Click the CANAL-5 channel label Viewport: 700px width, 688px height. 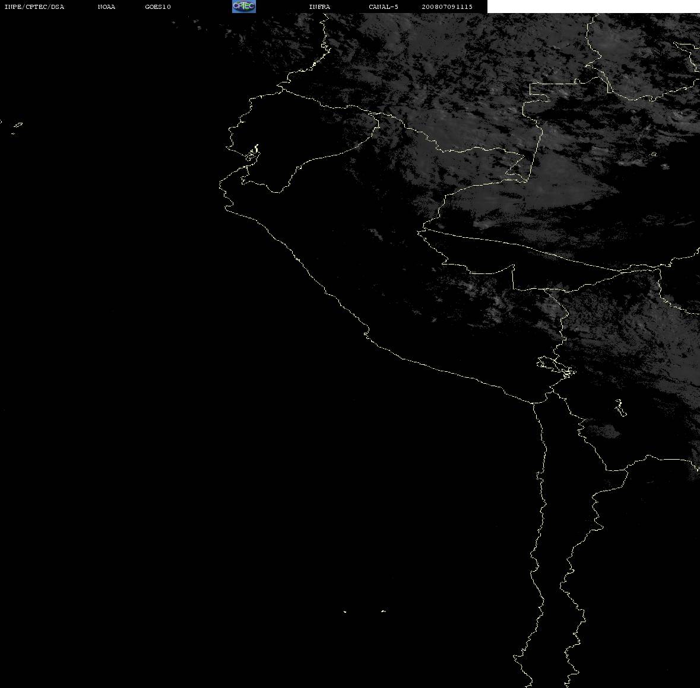[x=384, y=7]
